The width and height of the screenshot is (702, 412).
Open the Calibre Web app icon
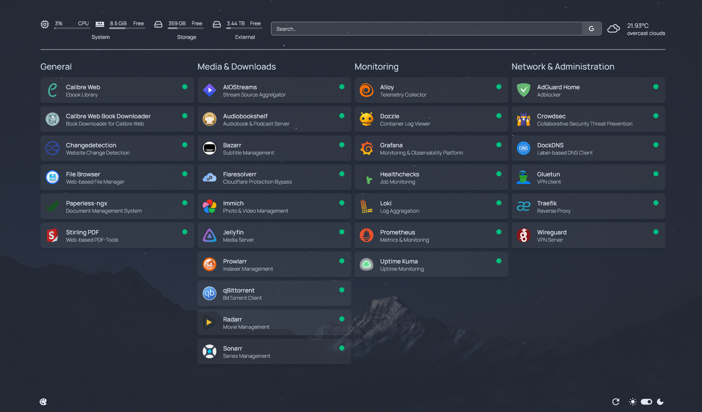pos(52,90)
